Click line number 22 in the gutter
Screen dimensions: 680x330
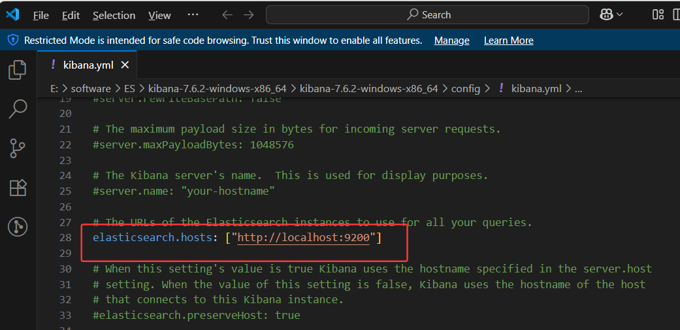(65, 145)
